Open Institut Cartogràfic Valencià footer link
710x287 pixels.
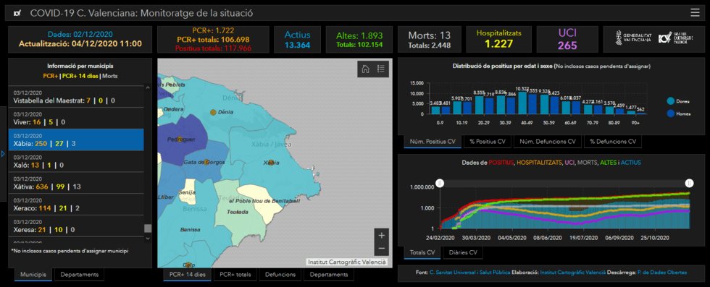(573, 273)
